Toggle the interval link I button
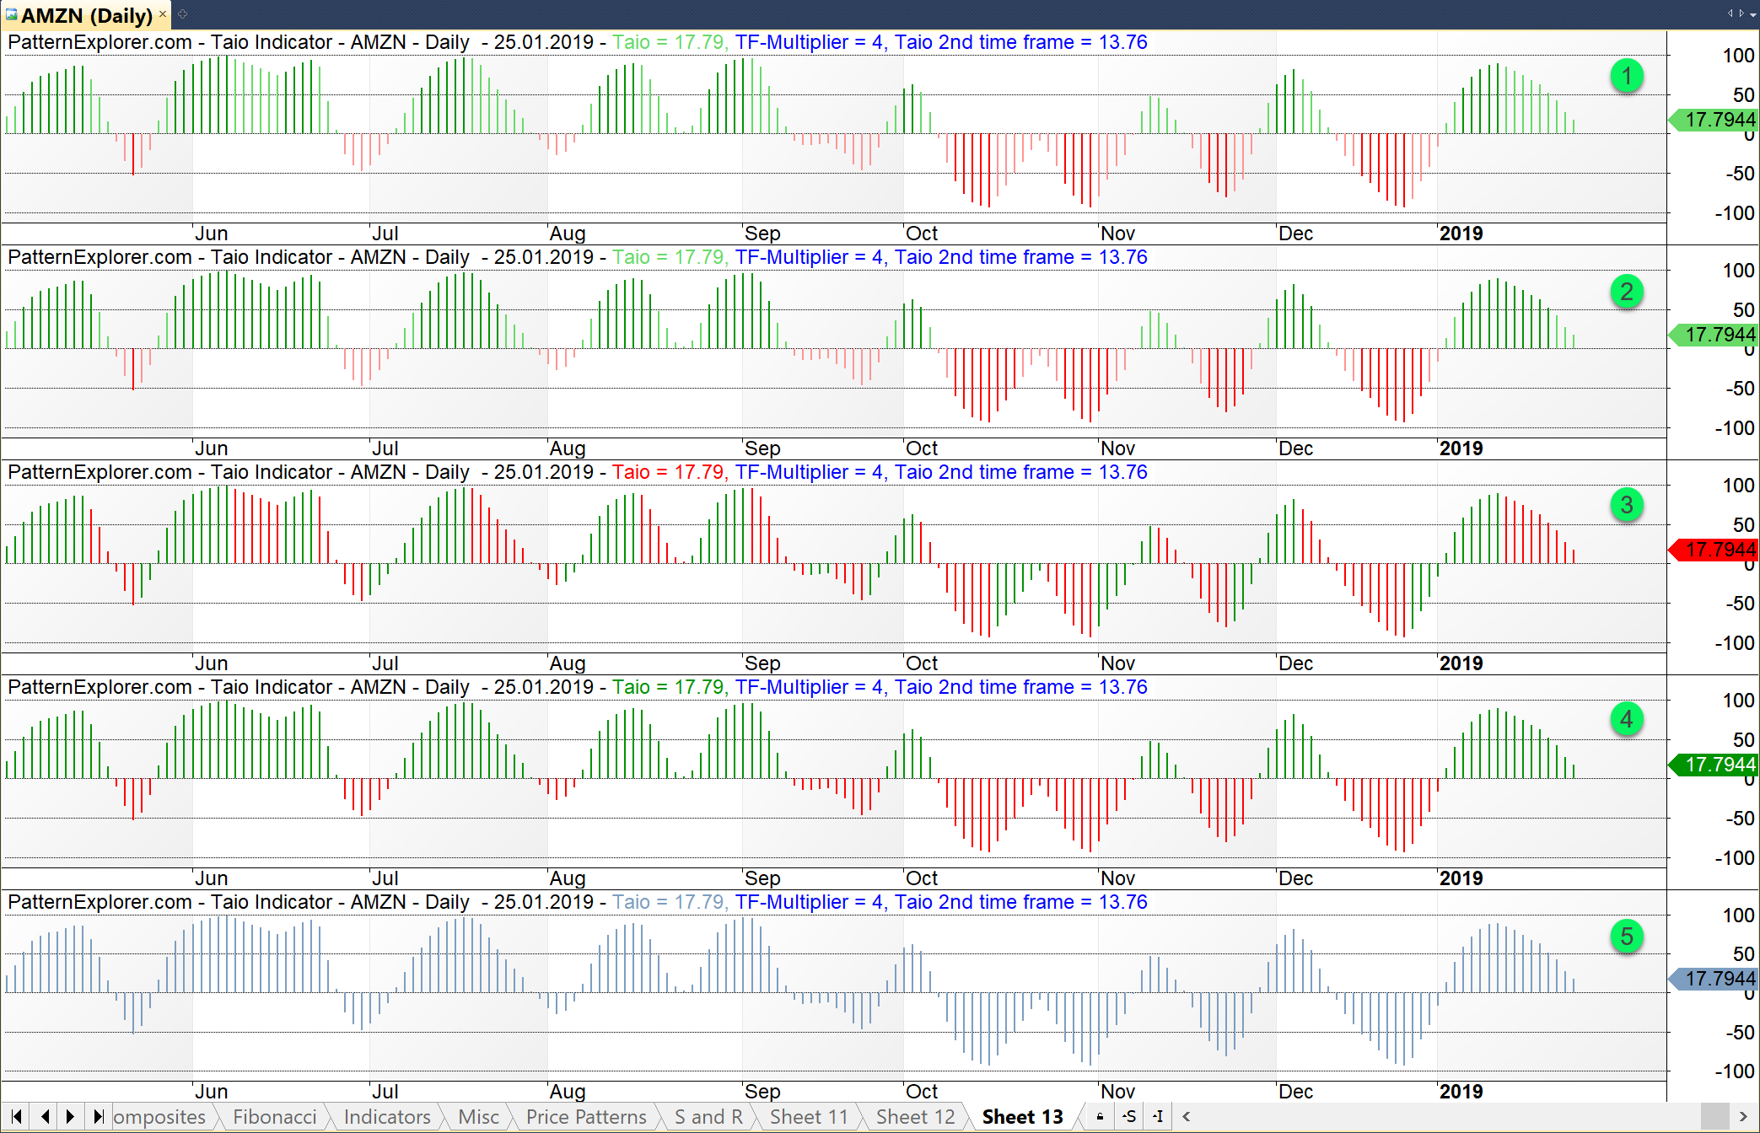 point(1159,1117)
